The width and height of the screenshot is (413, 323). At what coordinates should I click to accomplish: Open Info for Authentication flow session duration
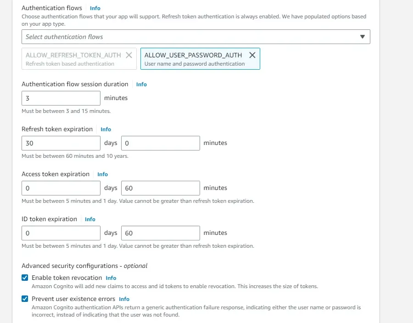pos(141,84)
